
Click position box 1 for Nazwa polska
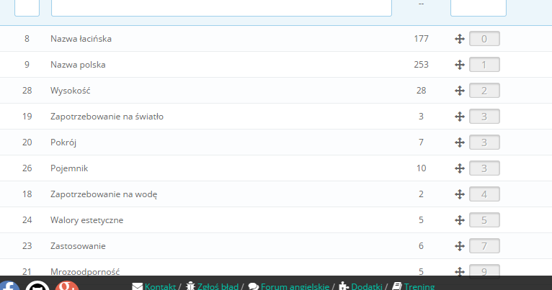click(484, 65)
